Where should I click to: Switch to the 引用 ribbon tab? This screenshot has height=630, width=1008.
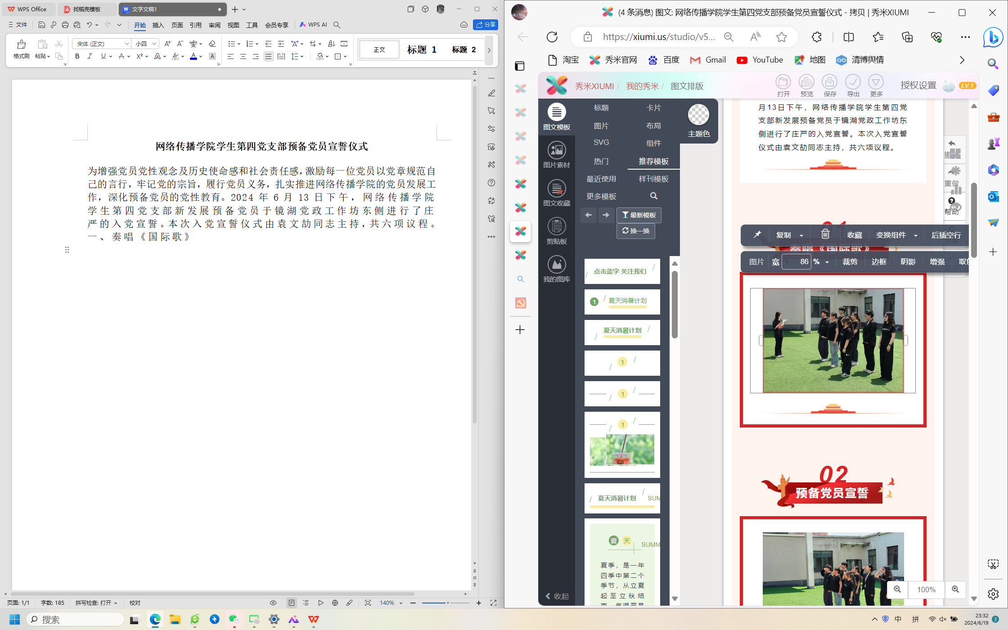point(195,25)
